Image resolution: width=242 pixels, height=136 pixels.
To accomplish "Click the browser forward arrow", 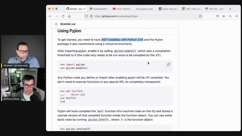I will 57,16.
